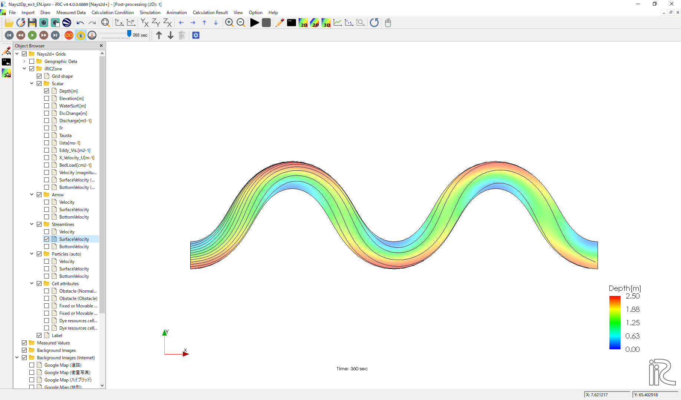
Task: Click the Save project icon
Action: (32, 23)
